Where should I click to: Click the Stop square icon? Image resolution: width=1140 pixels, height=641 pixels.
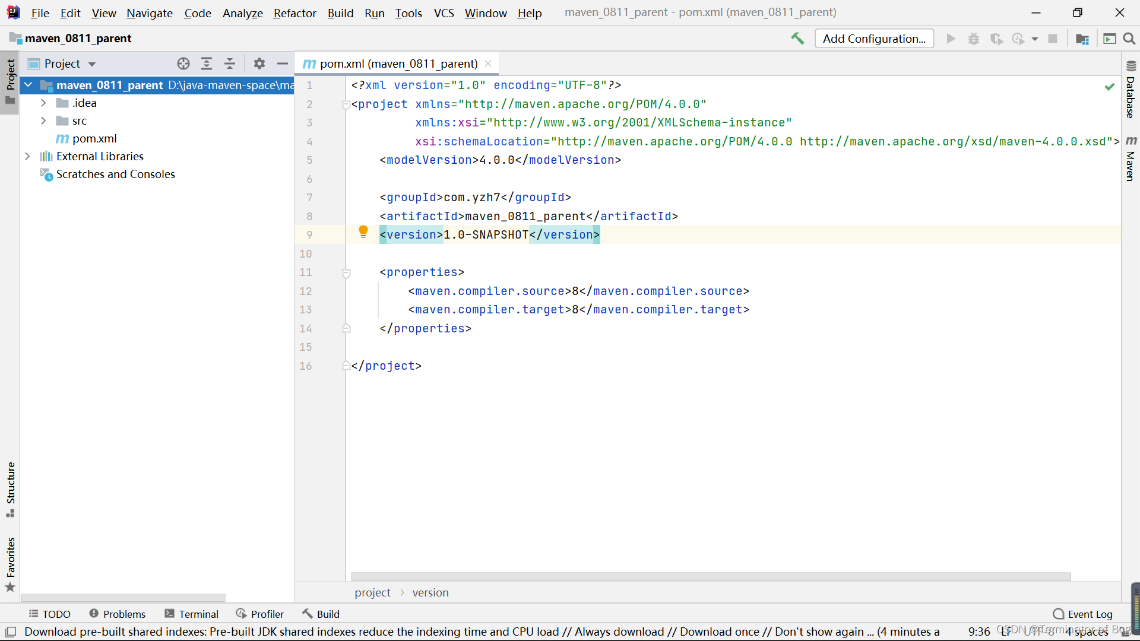coord(1053,39)
